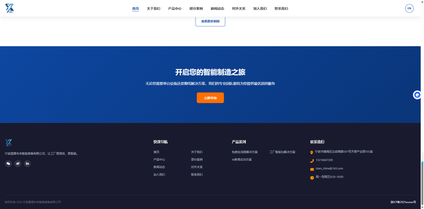
Task: Click the 浙ICP备 registration link
Action: tap(403, 202)
